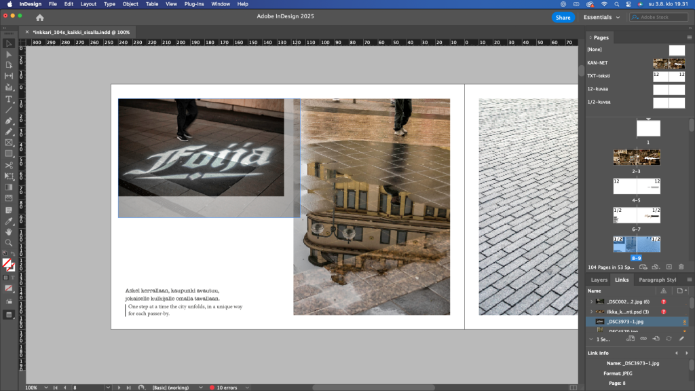Switch to the Paragraph Styles tab
The image size is (695, 391).
657,280
